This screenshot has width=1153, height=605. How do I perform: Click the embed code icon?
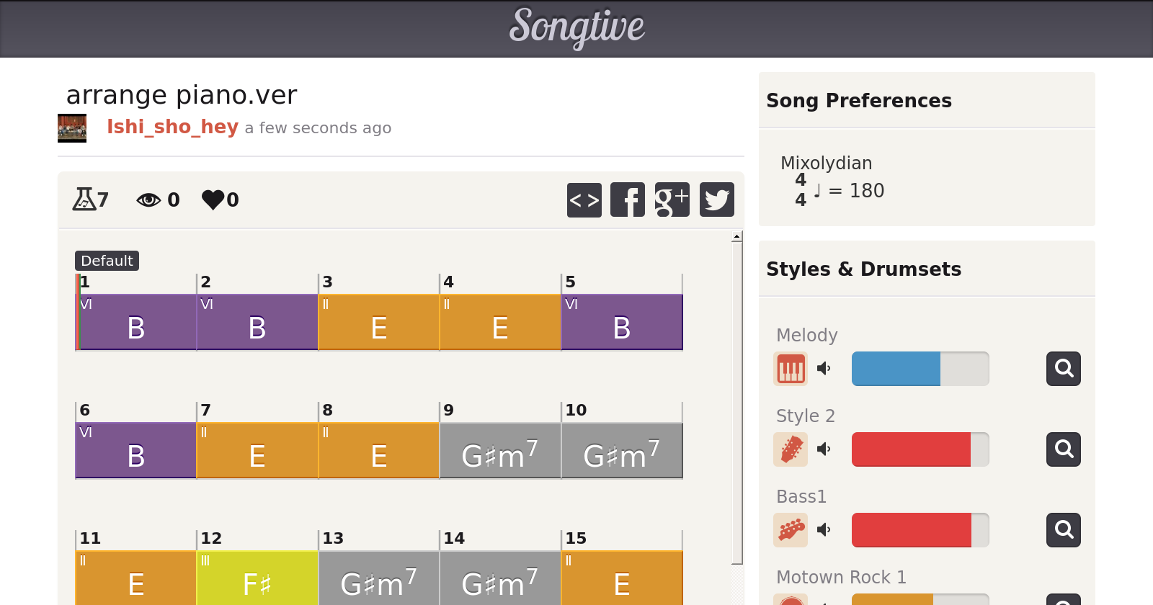[x=584, y=200]
